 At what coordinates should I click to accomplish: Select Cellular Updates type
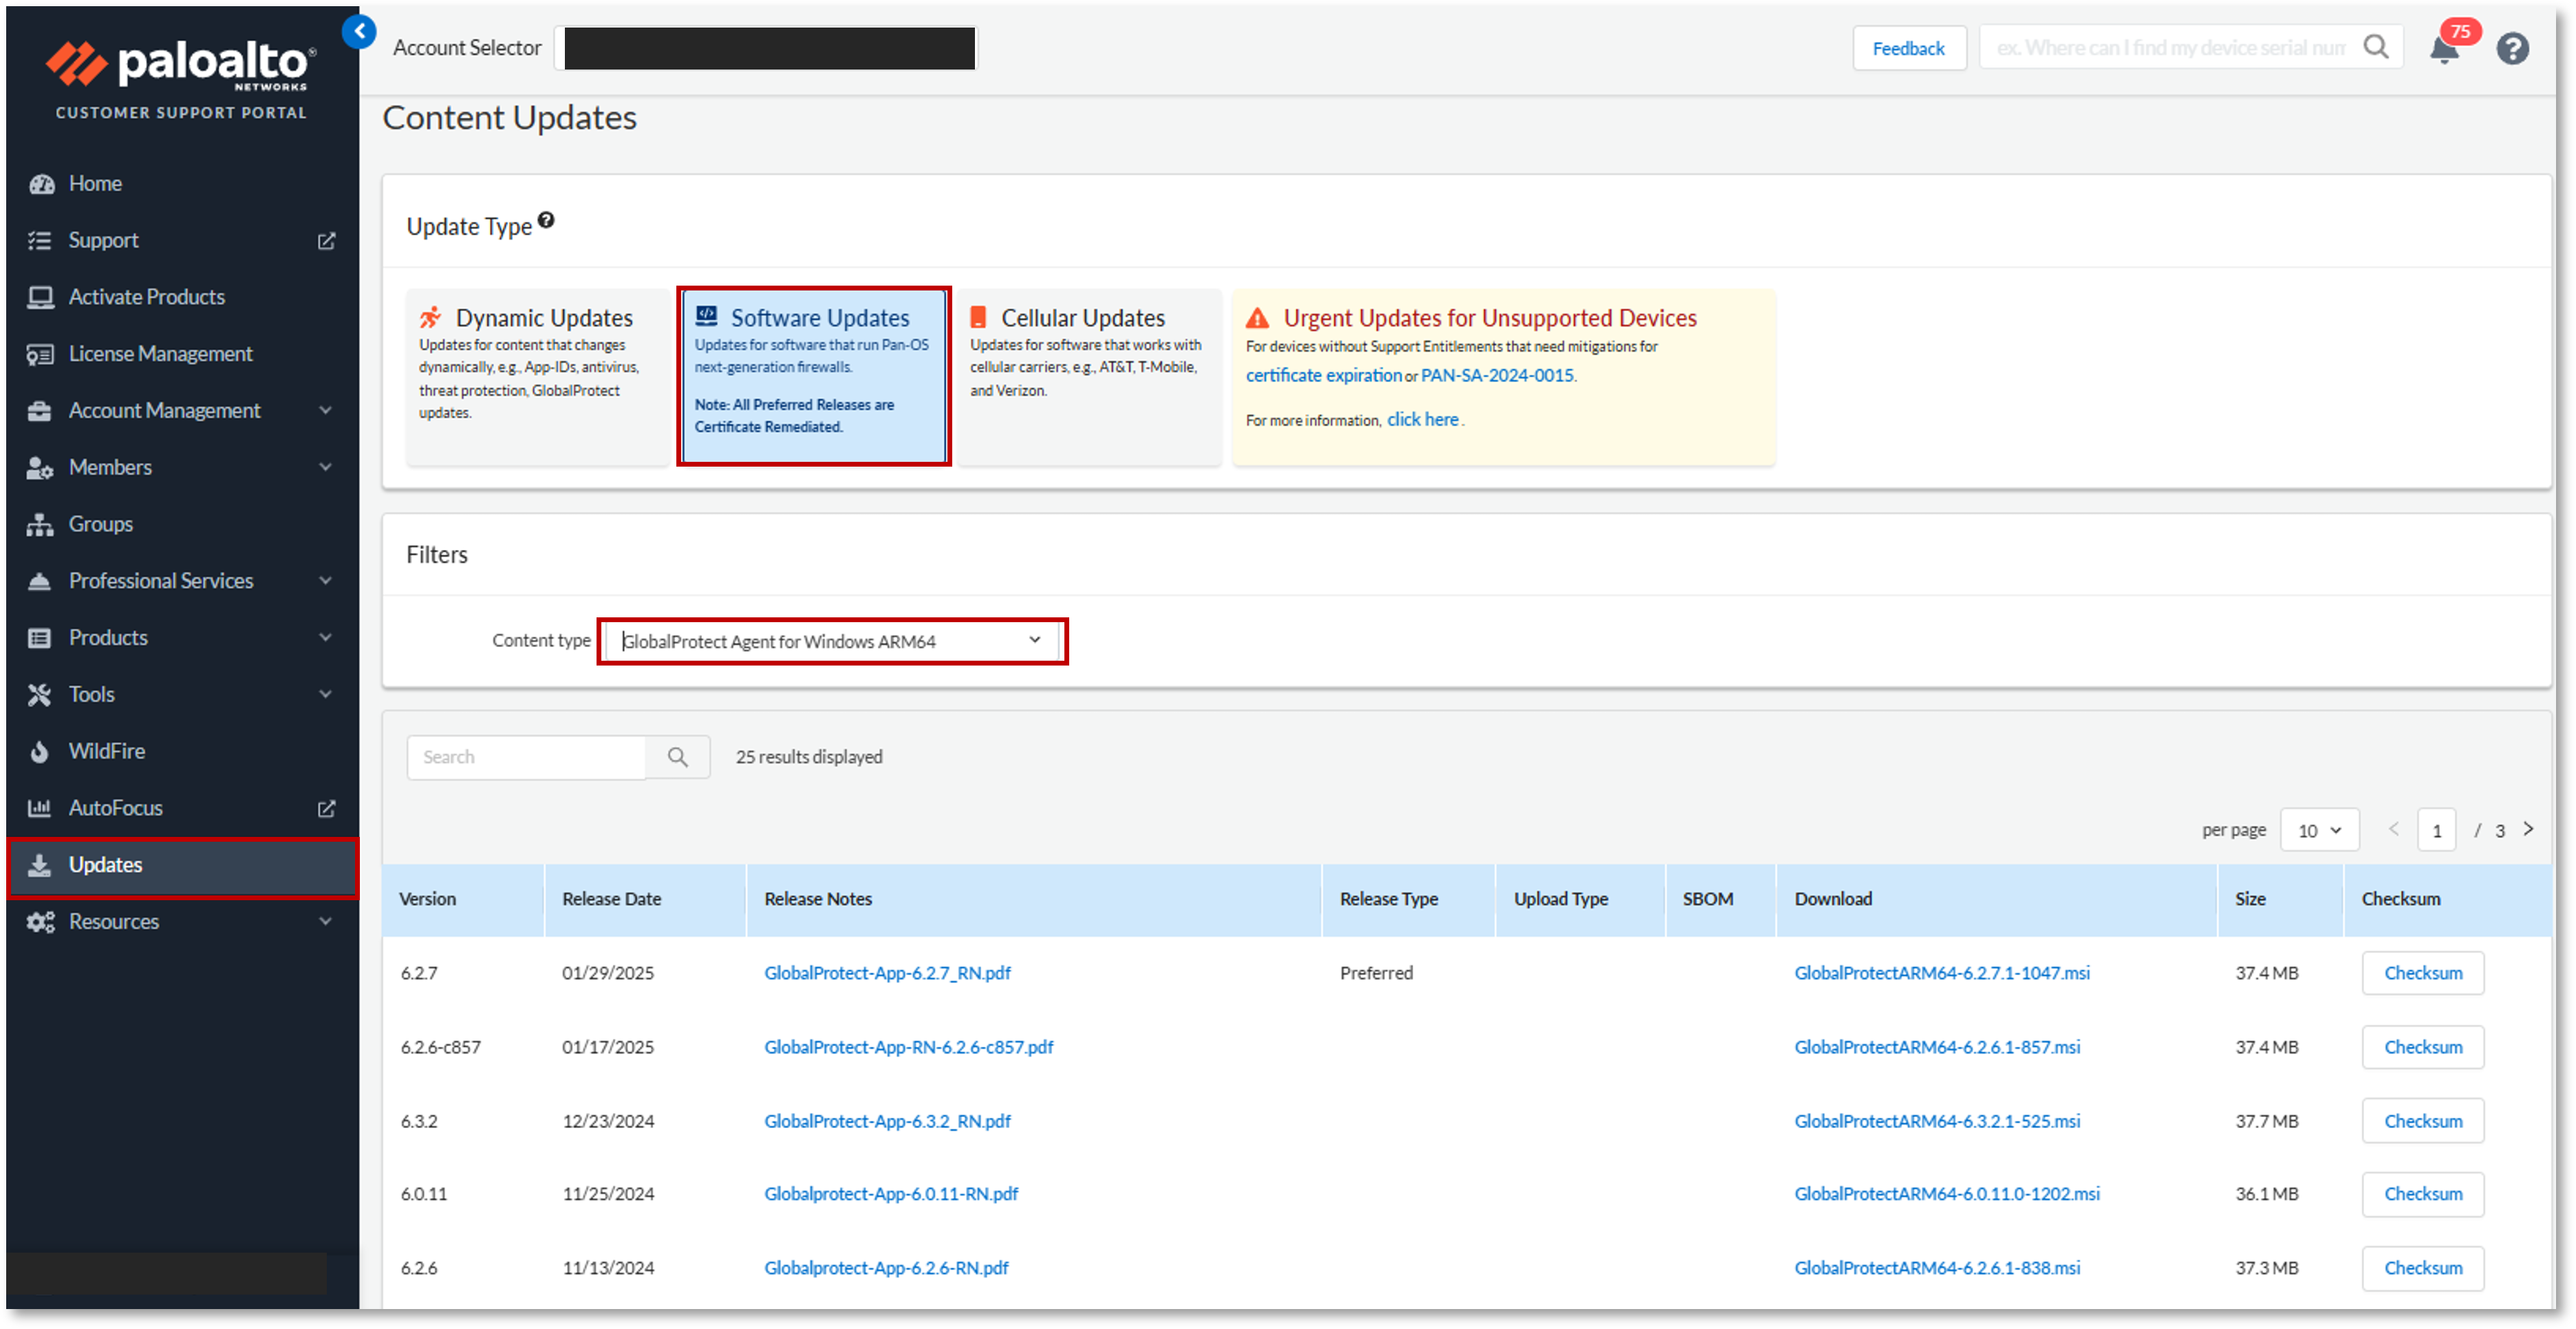[1089, 377]
